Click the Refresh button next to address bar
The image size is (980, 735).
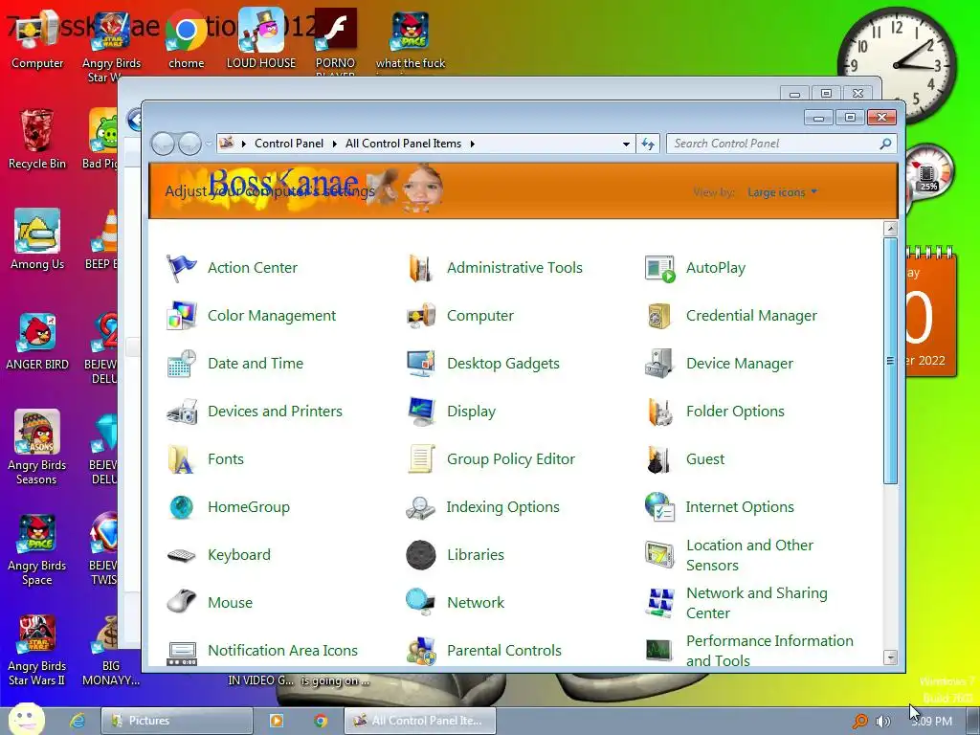coord(648,144)
